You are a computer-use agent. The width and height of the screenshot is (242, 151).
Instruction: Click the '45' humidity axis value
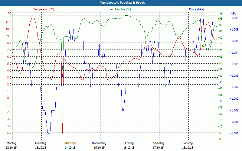click(x=221, y=82)
